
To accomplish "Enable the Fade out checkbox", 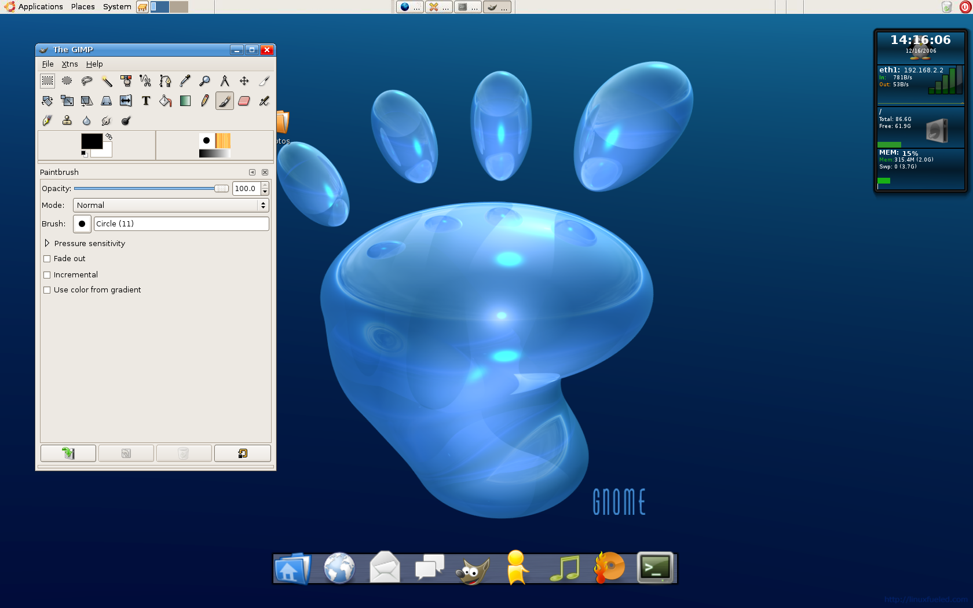I will tap(47, 259).
